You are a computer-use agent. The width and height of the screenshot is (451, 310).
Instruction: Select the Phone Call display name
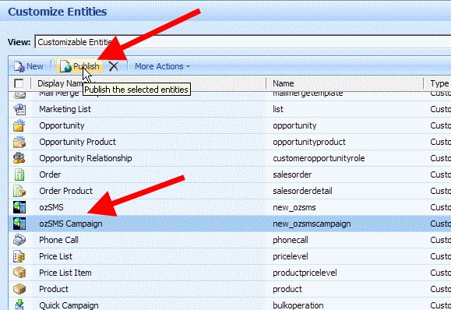[x=58, y=240]
